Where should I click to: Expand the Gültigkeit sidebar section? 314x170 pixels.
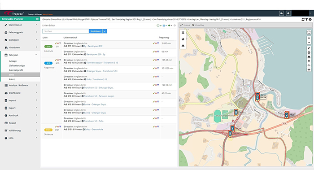pyautogui.click(x=20, y=40)
